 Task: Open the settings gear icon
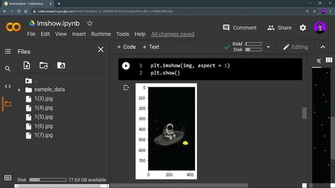pos(303,28)
